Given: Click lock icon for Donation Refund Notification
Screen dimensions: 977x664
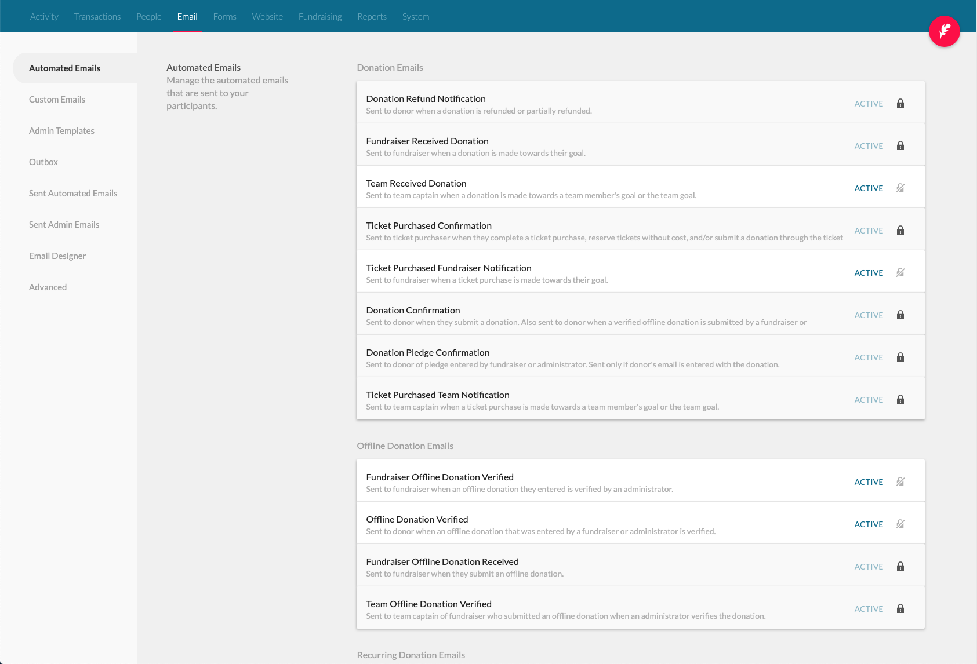Looking at the screenshot, I should pos(900,104).
